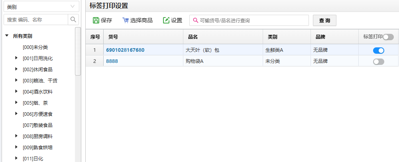This screenshot has width=399, height=162.
Task: Enable label print for 购物袋A
Action: click(379, 62)
